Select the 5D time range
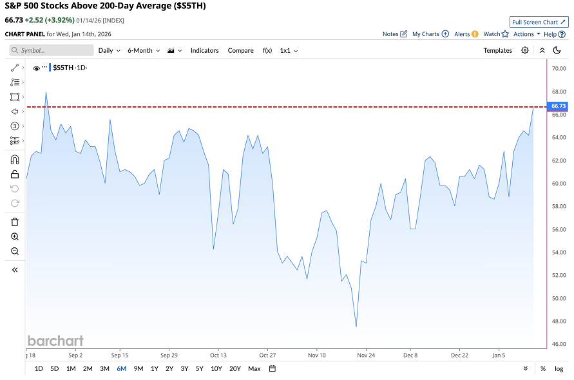This screenshot has width=574, height=380. click(x=55, y=368)
